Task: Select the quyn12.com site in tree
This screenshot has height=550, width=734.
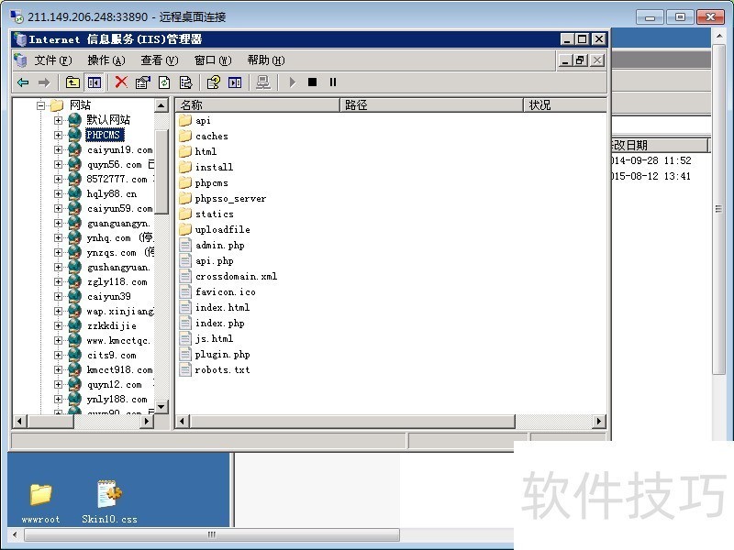Action: (114, 384)
